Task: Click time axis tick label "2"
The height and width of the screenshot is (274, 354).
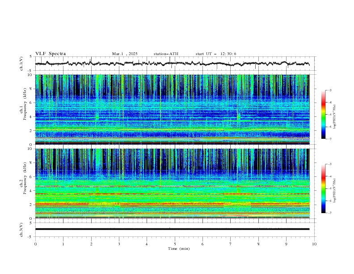Action: [91, 244]
